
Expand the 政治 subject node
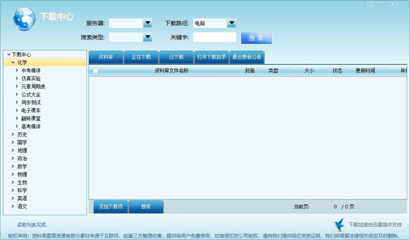pyautogui.click(x=13, y=158)
